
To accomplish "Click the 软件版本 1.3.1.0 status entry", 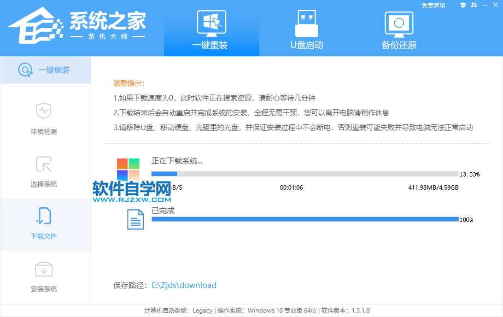I will coord(346,310).
